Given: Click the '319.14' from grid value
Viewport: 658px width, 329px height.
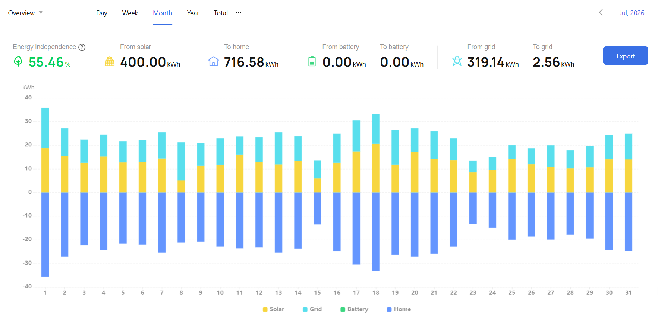Looking at the screenshot, I should click(x=486, y=62).
